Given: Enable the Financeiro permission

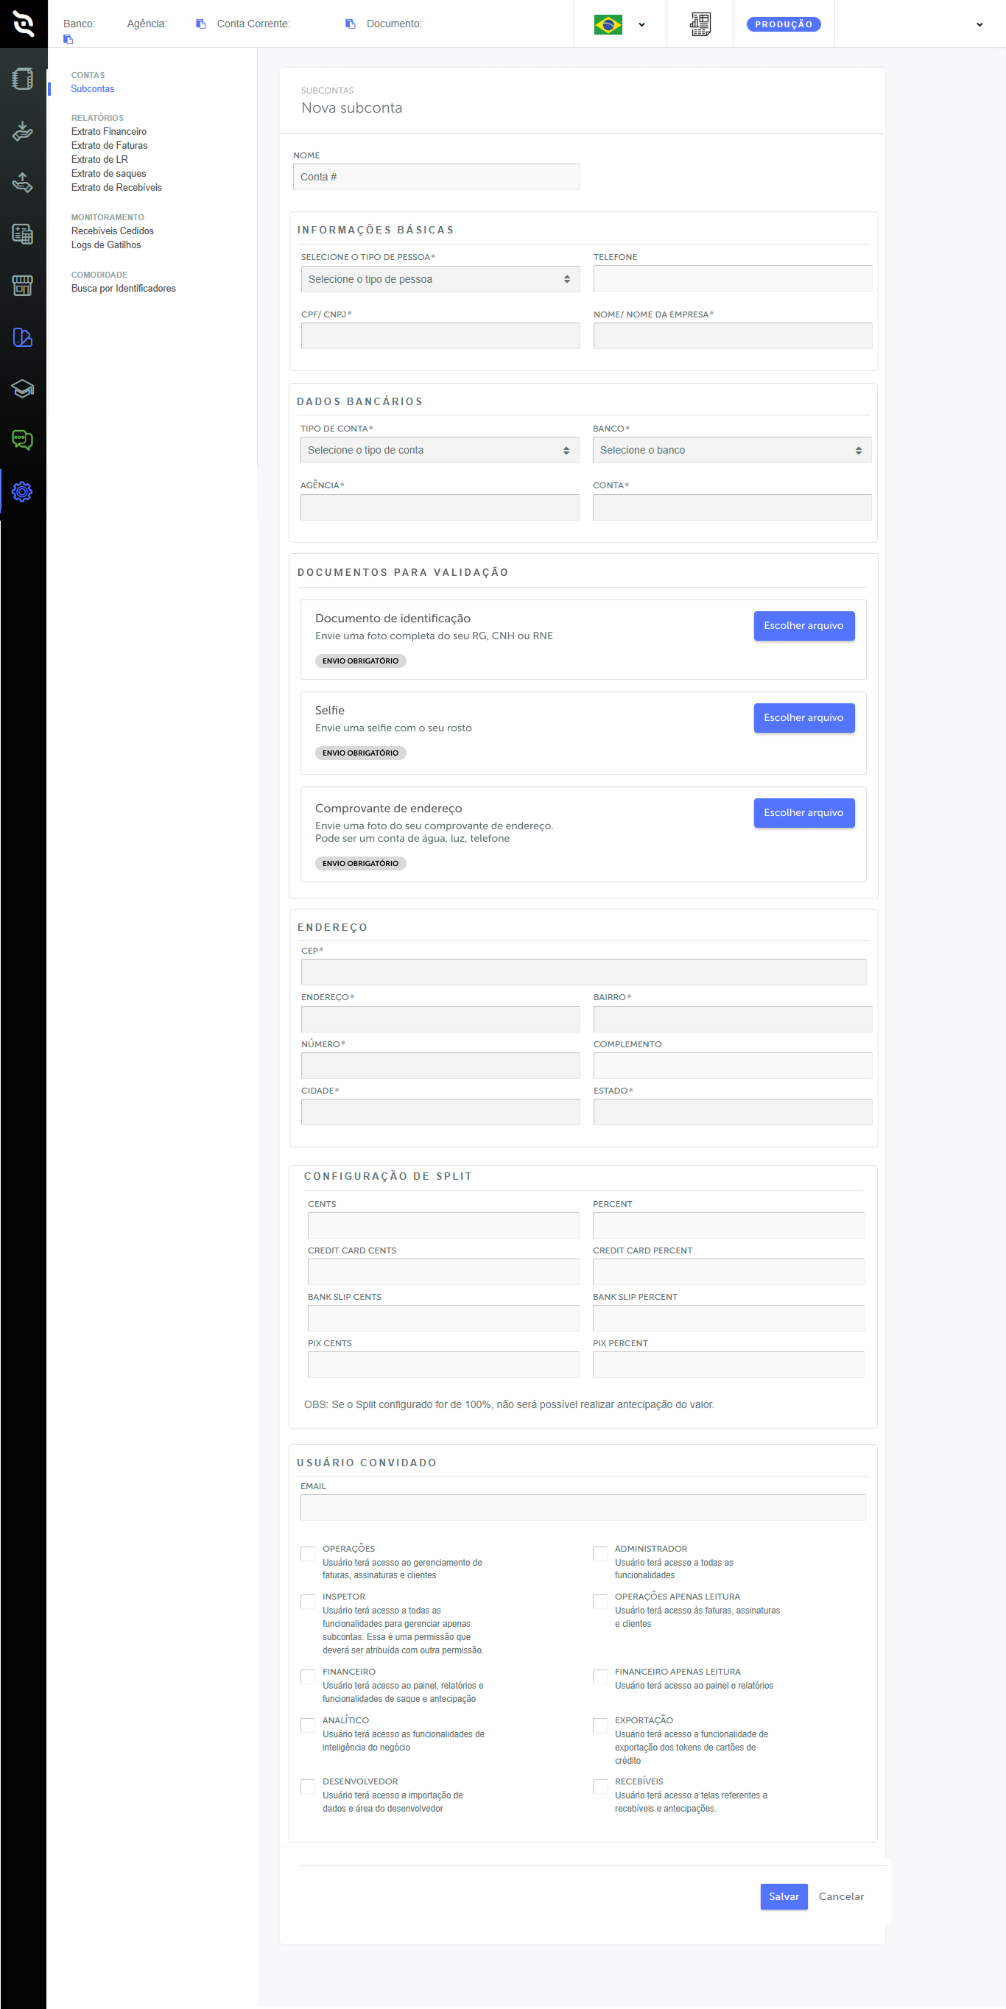Looking at the screenshot, I should click(308, 1677).
